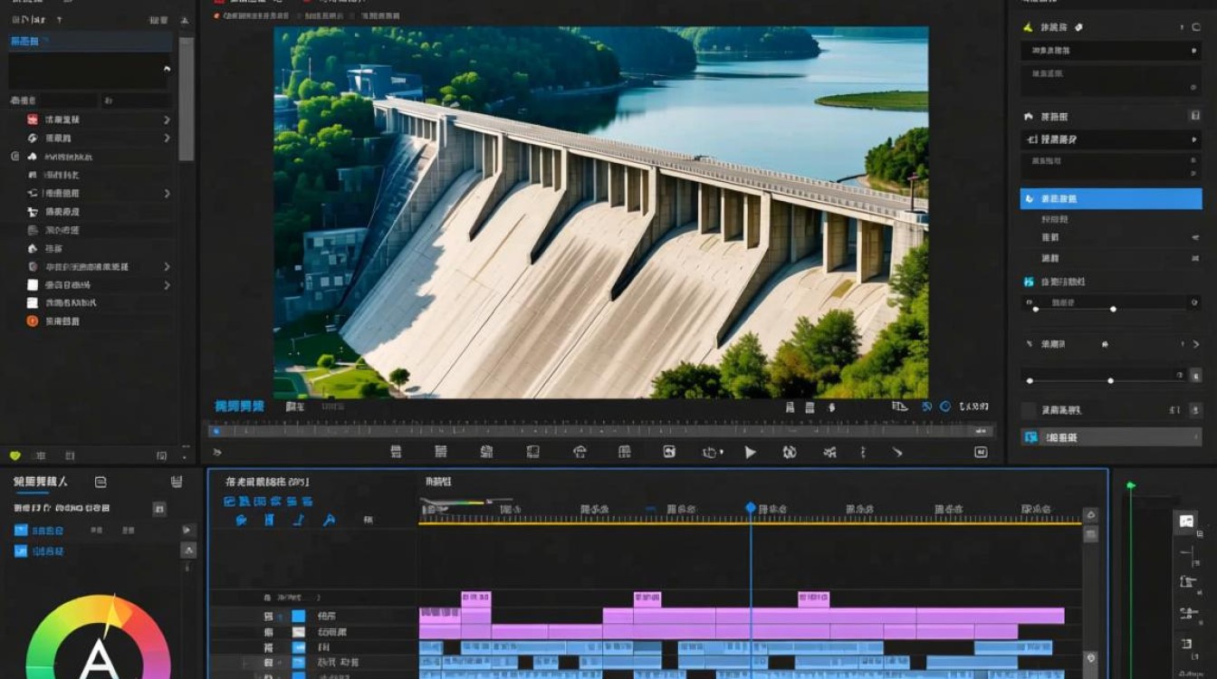Click the orange-red round icon in the left list
1217x679 pixels.
[x=33, y=320]
